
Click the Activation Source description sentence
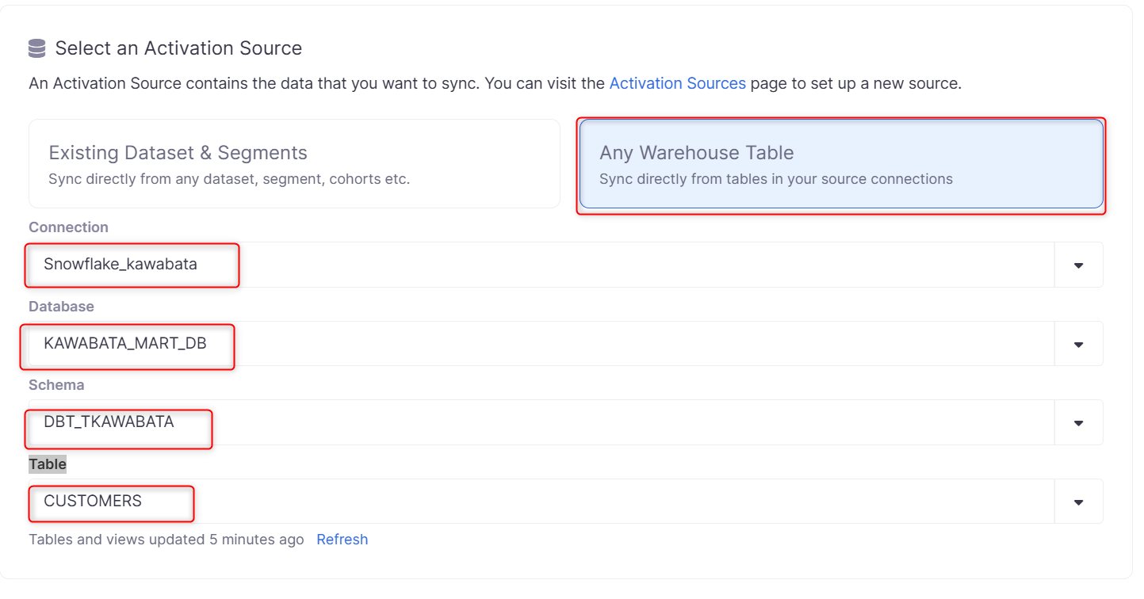click(x=317, y=83)
